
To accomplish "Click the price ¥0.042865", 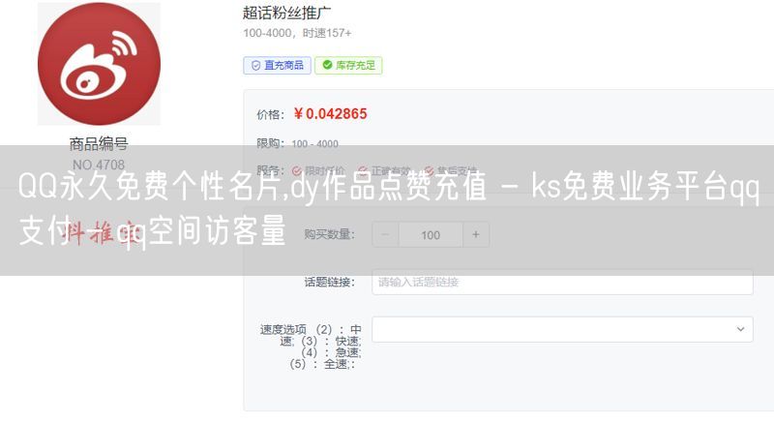I will tap(330, 114).
